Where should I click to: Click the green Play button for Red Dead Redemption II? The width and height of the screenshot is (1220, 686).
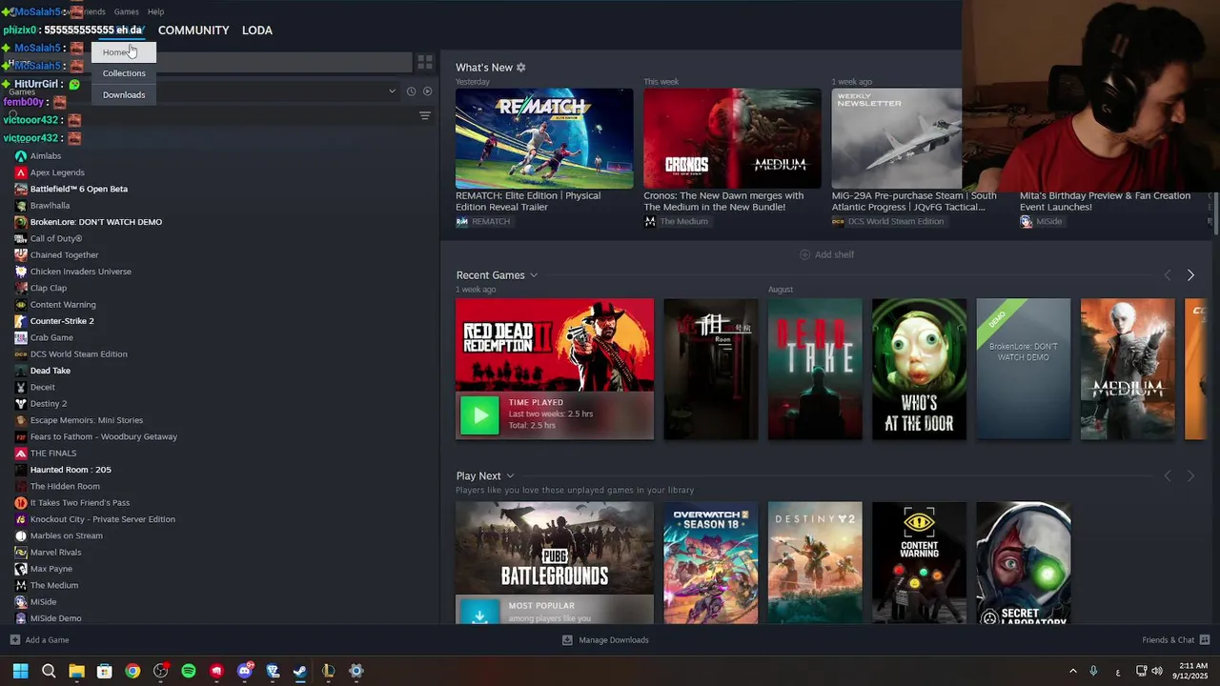click(x=479, y=415)
